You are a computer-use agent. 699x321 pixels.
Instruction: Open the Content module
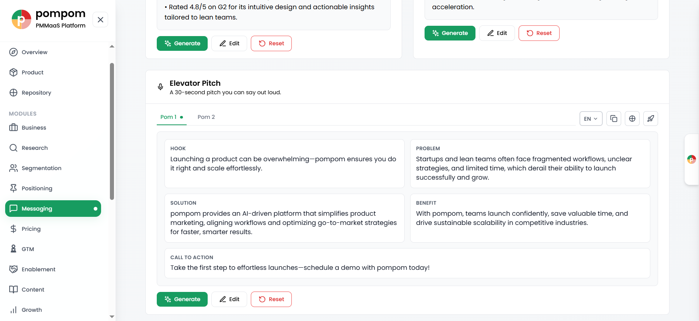[53, 290]
